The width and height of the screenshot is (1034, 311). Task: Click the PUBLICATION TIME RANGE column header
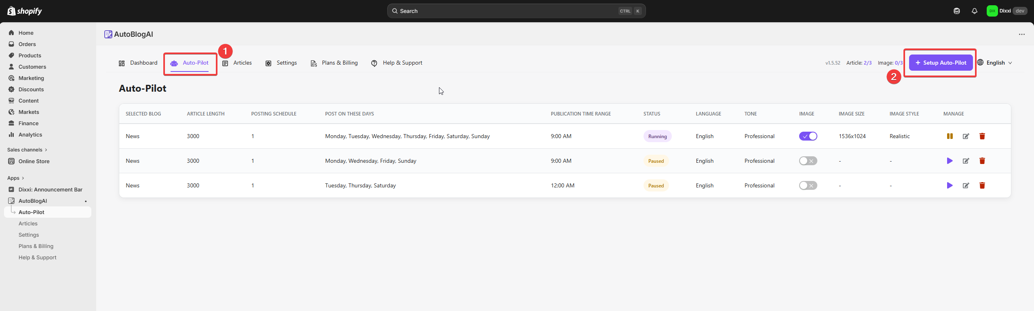pyautogui.click(x=580, y=114)
